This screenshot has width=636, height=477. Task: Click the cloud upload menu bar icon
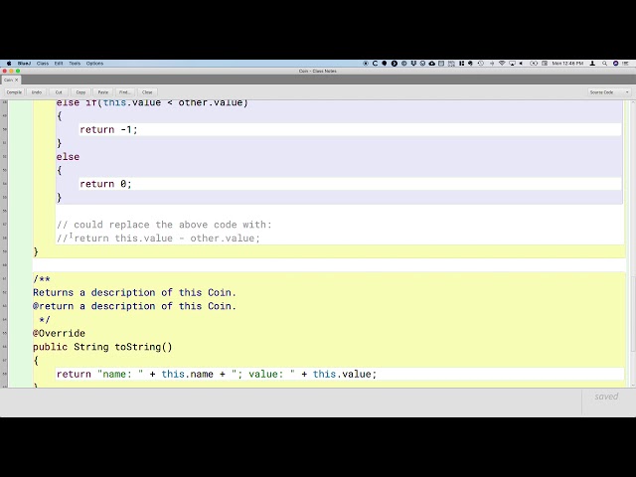coord(432,64)
